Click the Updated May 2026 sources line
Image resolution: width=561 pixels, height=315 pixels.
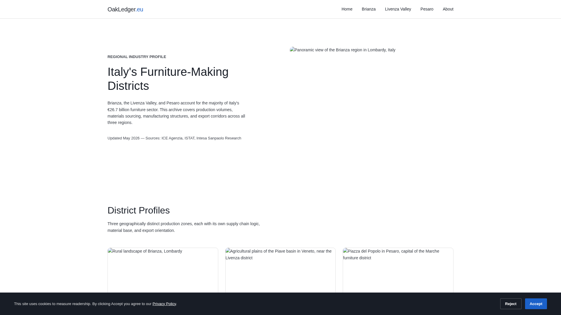pos(174,138)
